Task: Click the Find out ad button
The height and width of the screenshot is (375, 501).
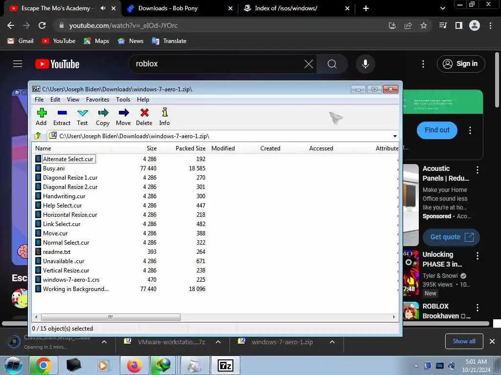Action: click(x=437, y=130)
